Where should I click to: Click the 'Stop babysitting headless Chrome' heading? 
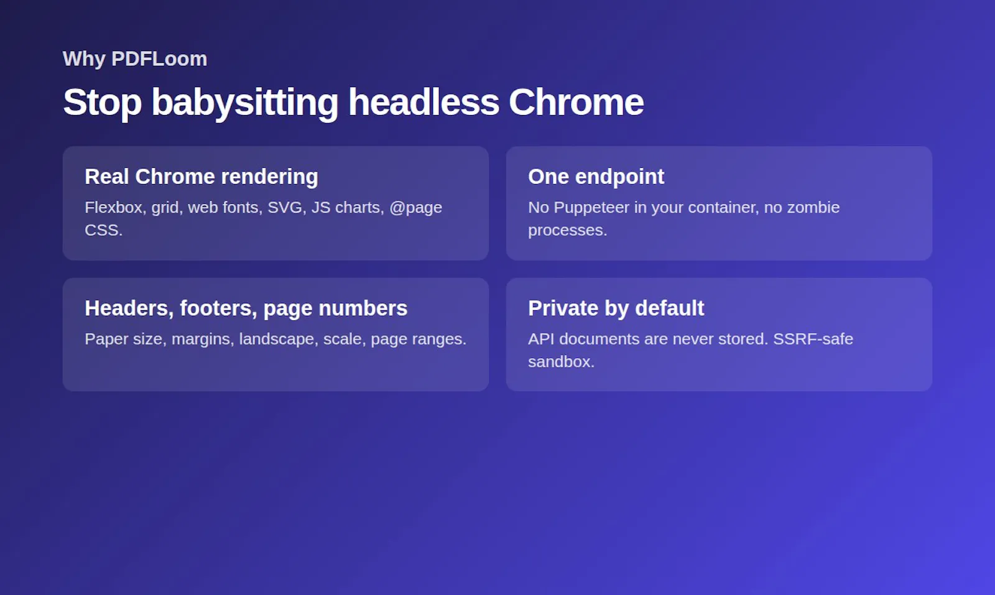tap(353, 102)
